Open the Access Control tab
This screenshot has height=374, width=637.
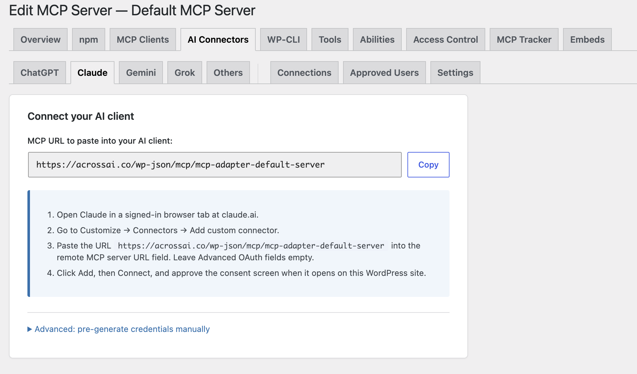(x=446, y=40)
